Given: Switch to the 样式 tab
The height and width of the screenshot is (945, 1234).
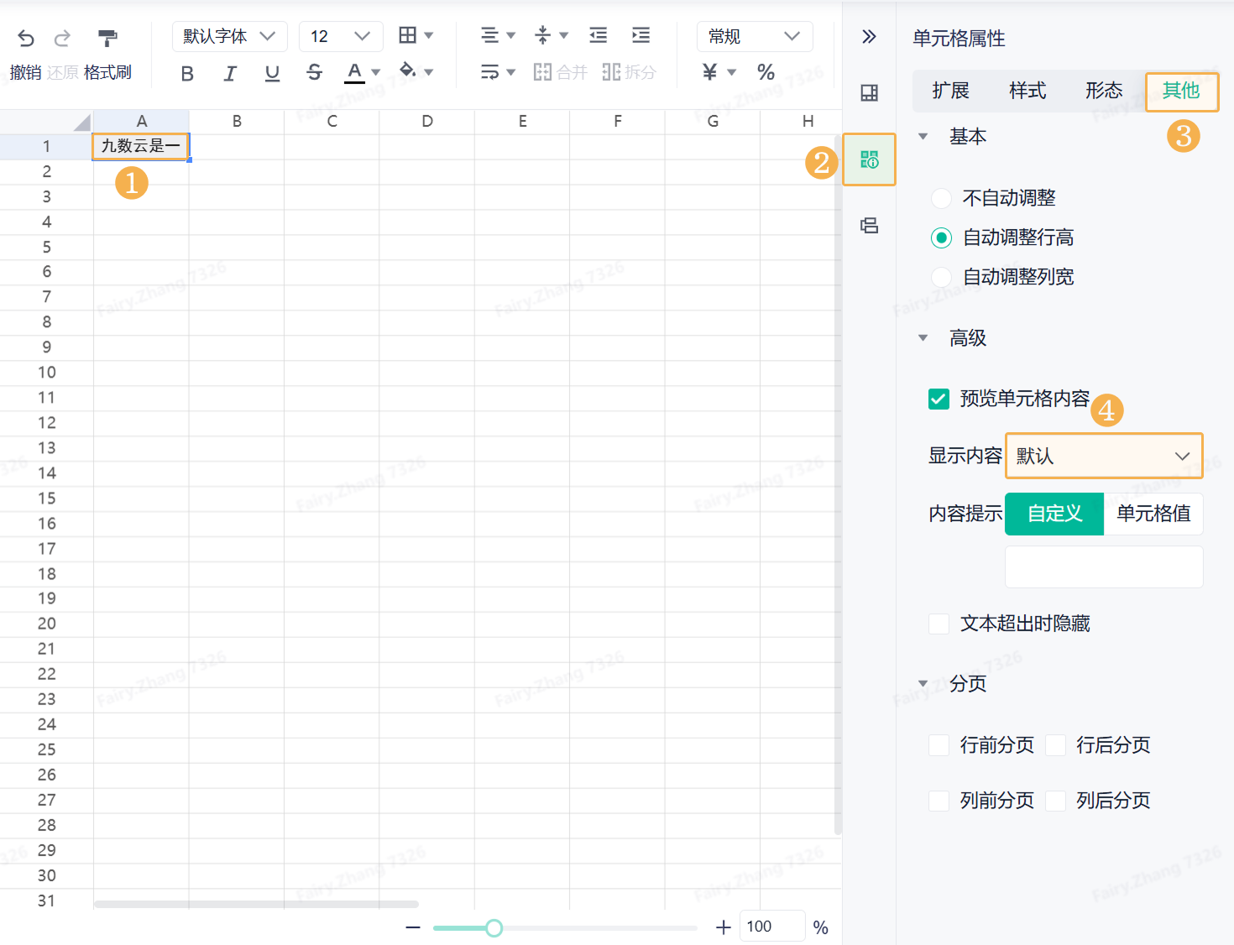Looking at the screenshot, I should (x=1027, y=91).
